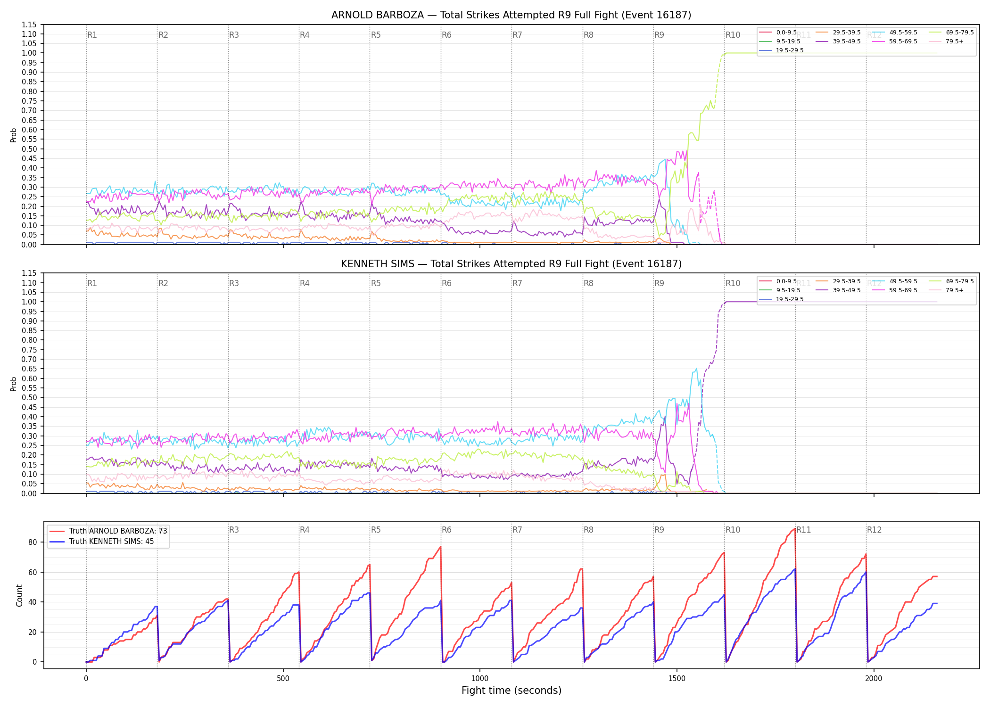This screenshot has width=990, height=707.
Task: Click the R10 round marker in top chart
Action: pos(733,35)
